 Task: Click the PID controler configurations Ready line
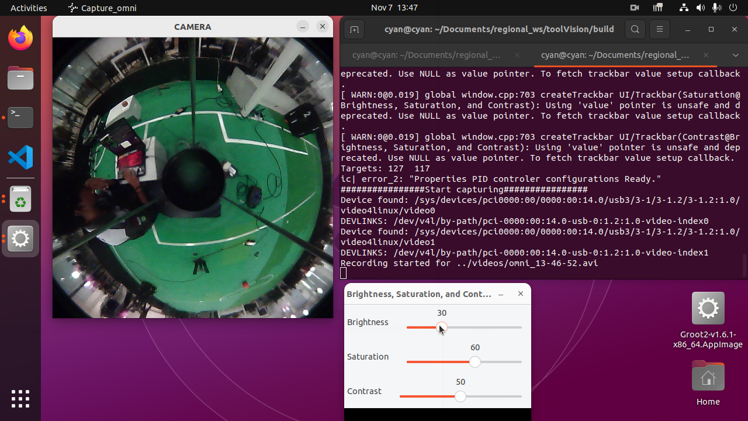(x=501, y=179)
